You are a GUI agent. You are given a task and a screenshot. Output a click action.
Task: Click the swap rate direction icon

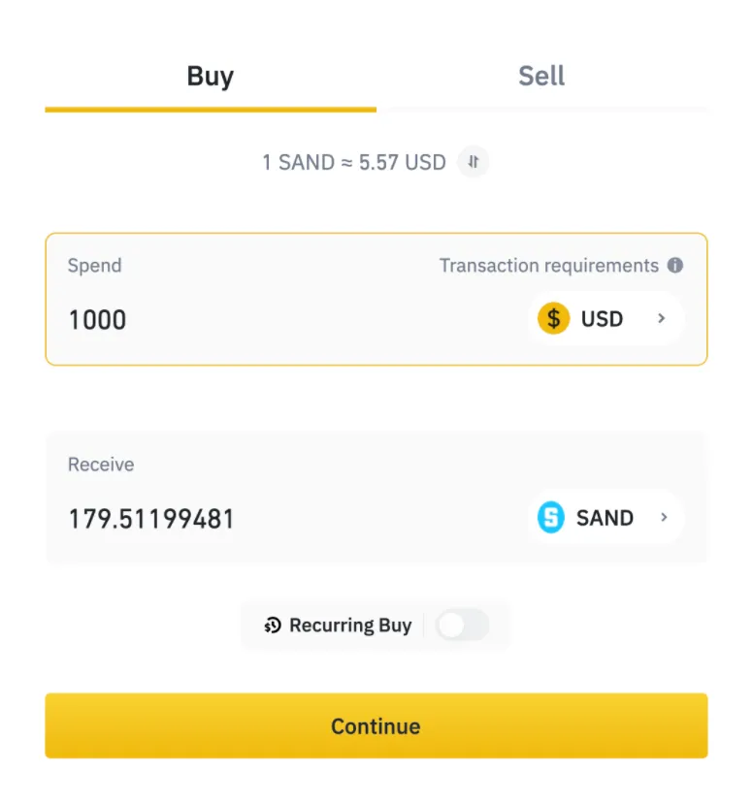473,162
